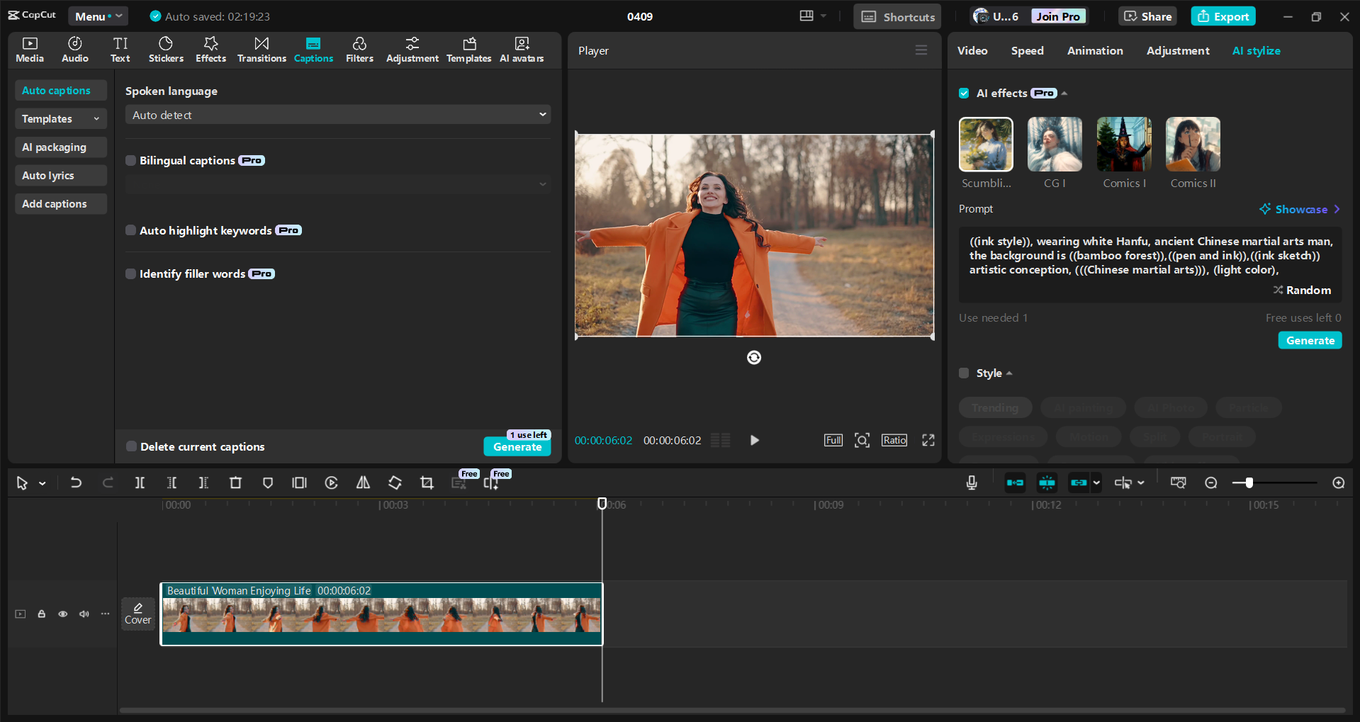
Task: Open the Stickers panel
Action: point(165,50)
